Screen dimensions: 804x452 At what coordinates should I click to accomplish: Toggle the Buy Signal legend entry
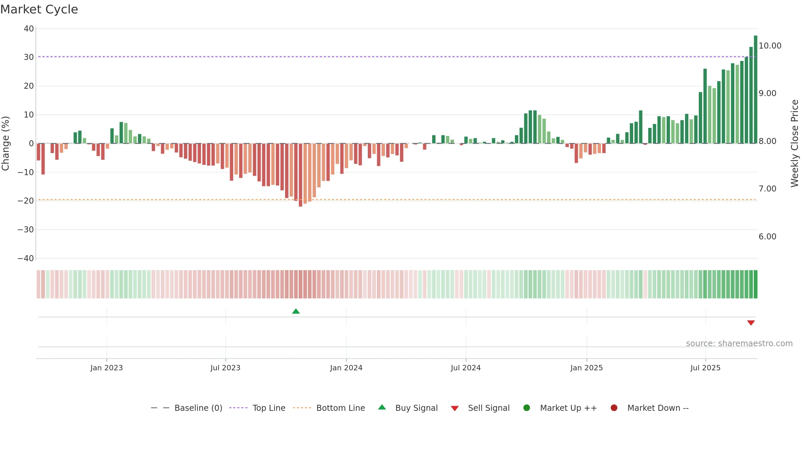pyautogui.click(x=408, y=408)
